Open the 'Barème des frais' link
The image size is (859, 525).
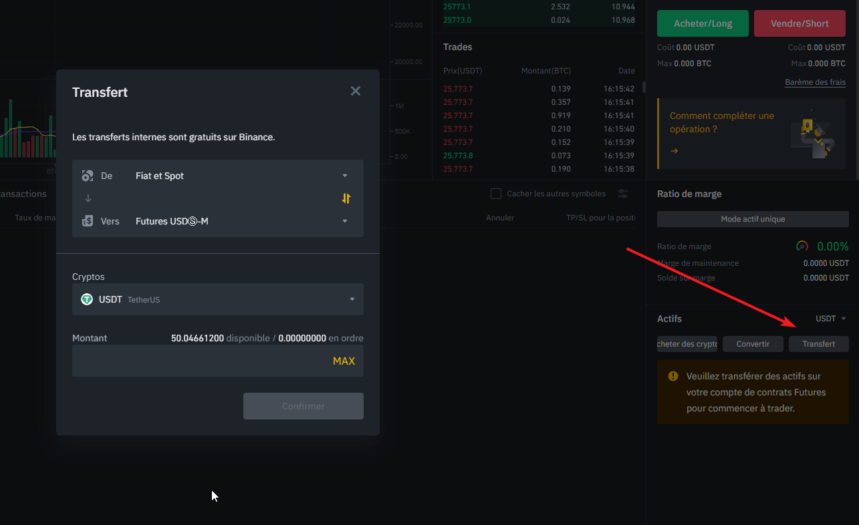(x=815, y=82)
